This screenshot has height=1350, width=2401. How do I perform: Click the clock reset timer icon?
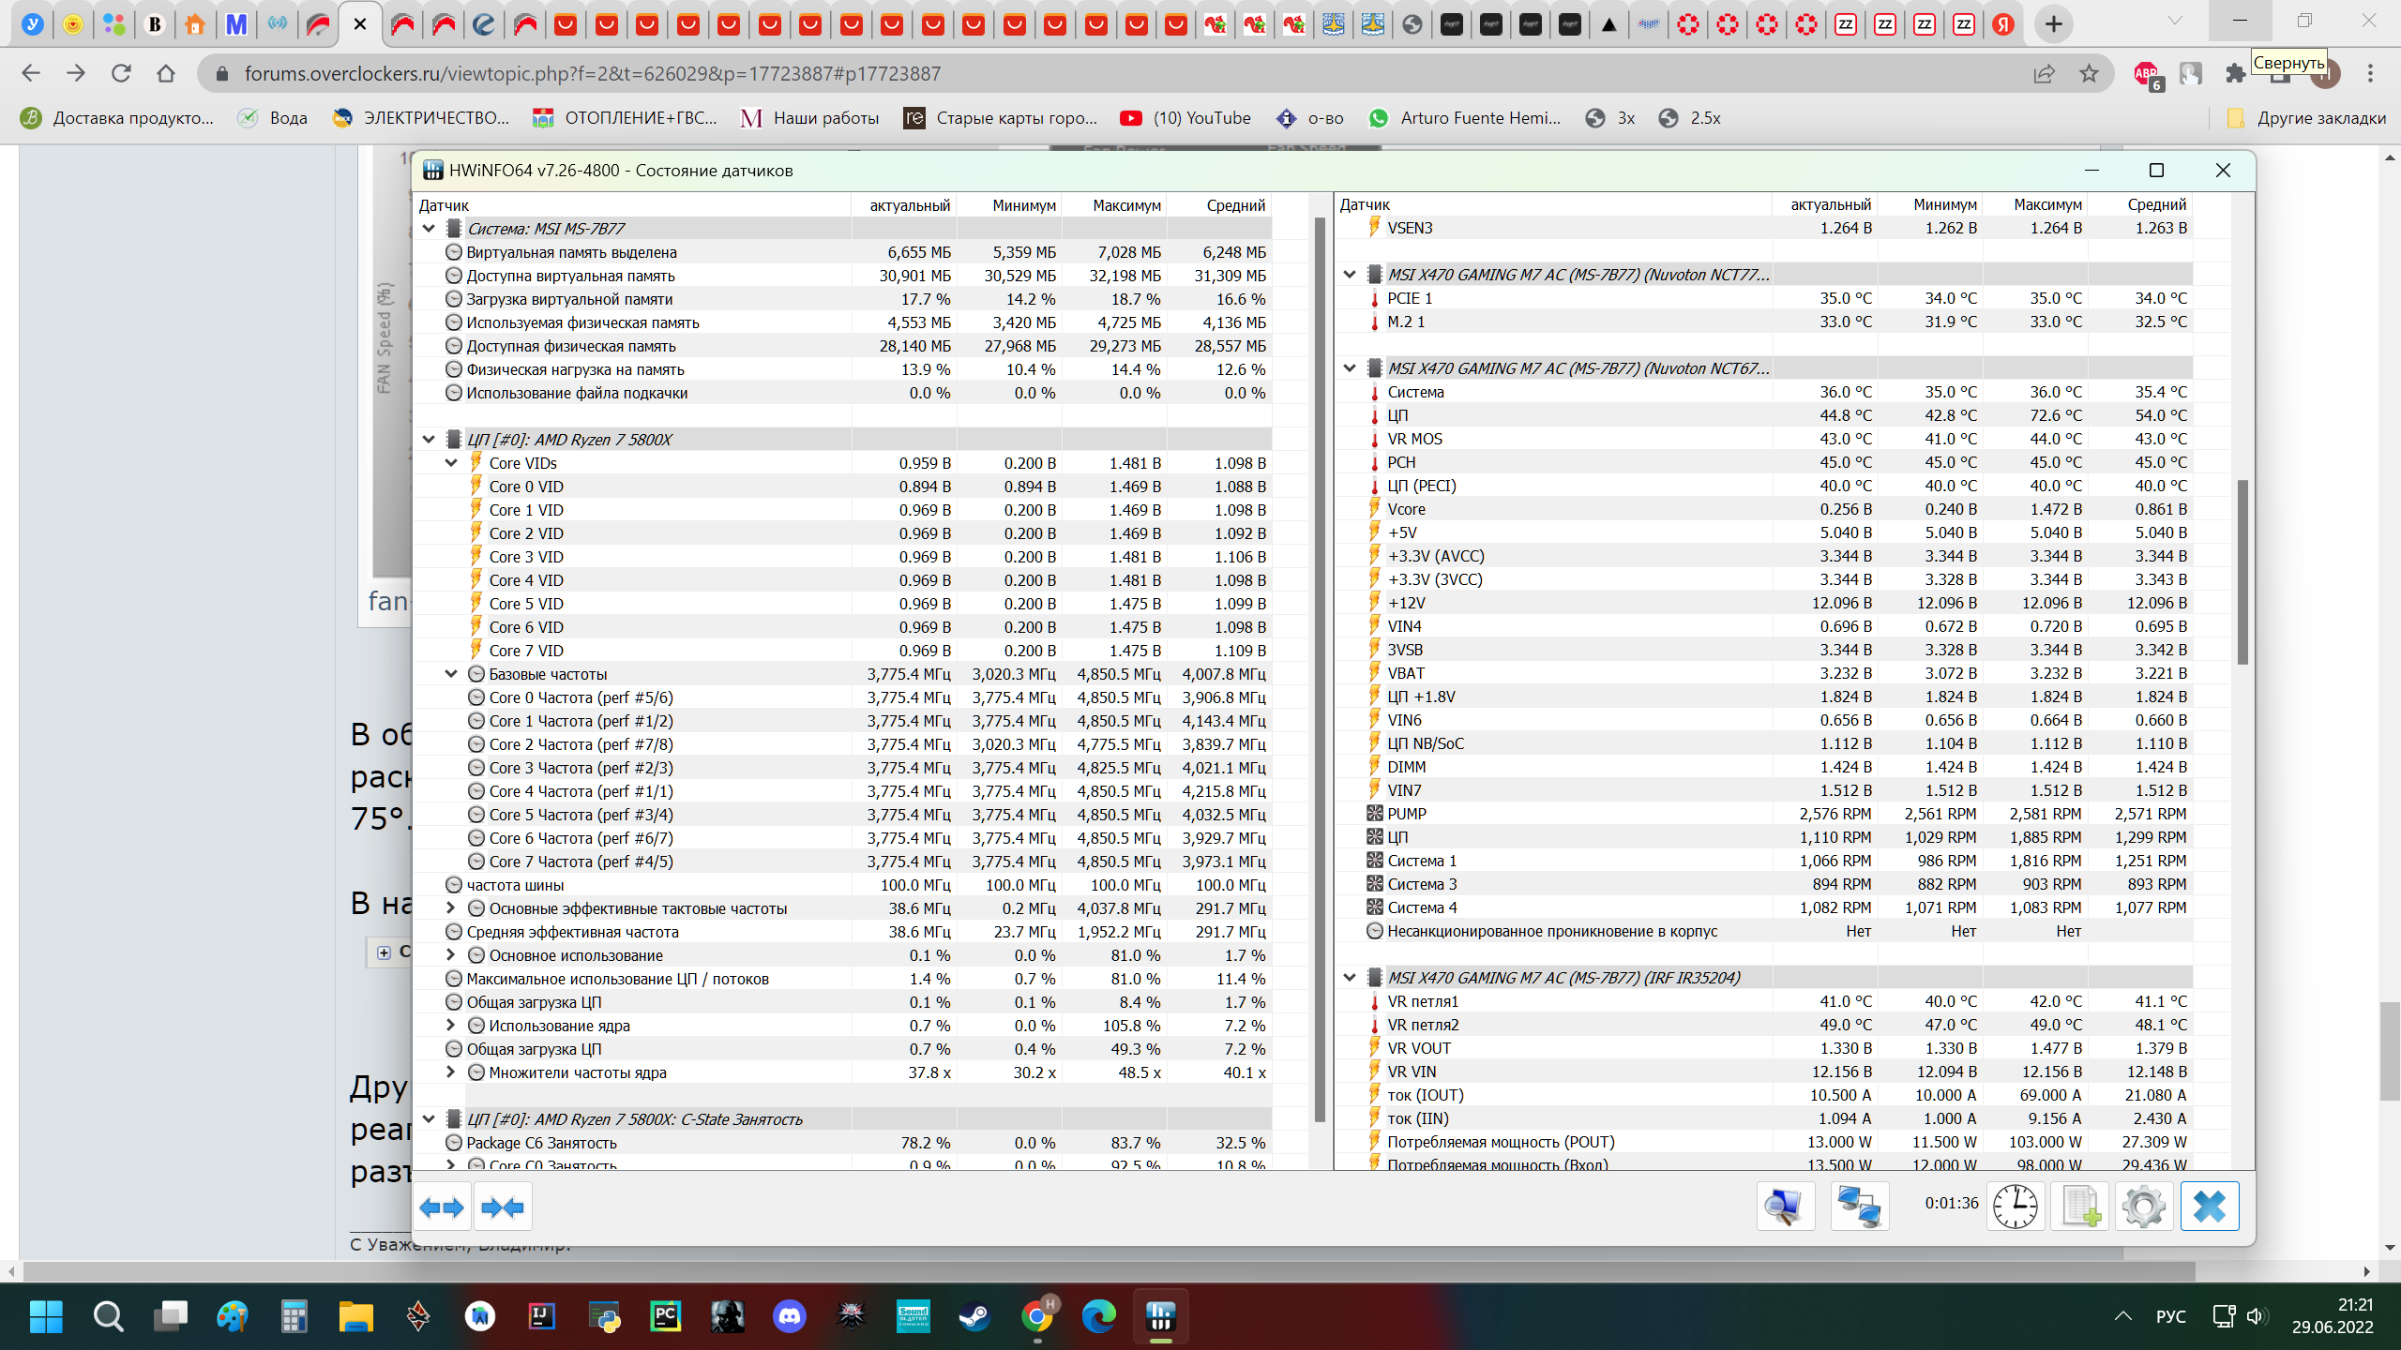click(2015, 1207)
